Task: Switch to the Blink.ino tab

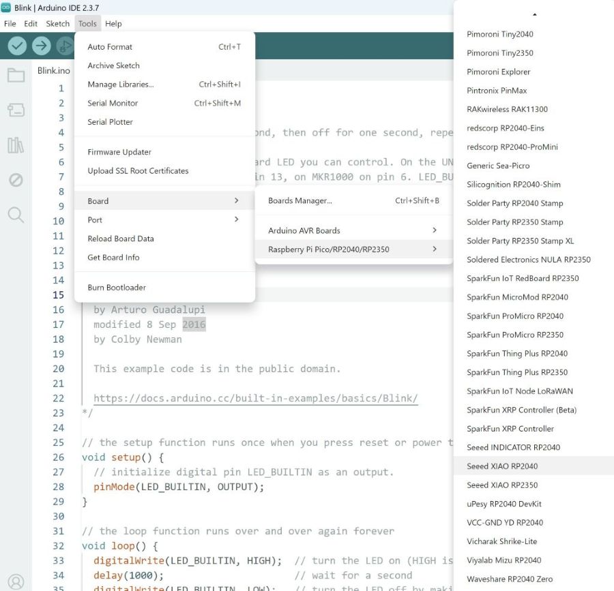Action: [54, 71]
